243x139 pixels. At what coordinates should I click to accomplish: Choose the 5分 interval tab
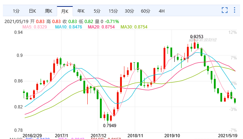pyautogui.click(x=97, y=11)
